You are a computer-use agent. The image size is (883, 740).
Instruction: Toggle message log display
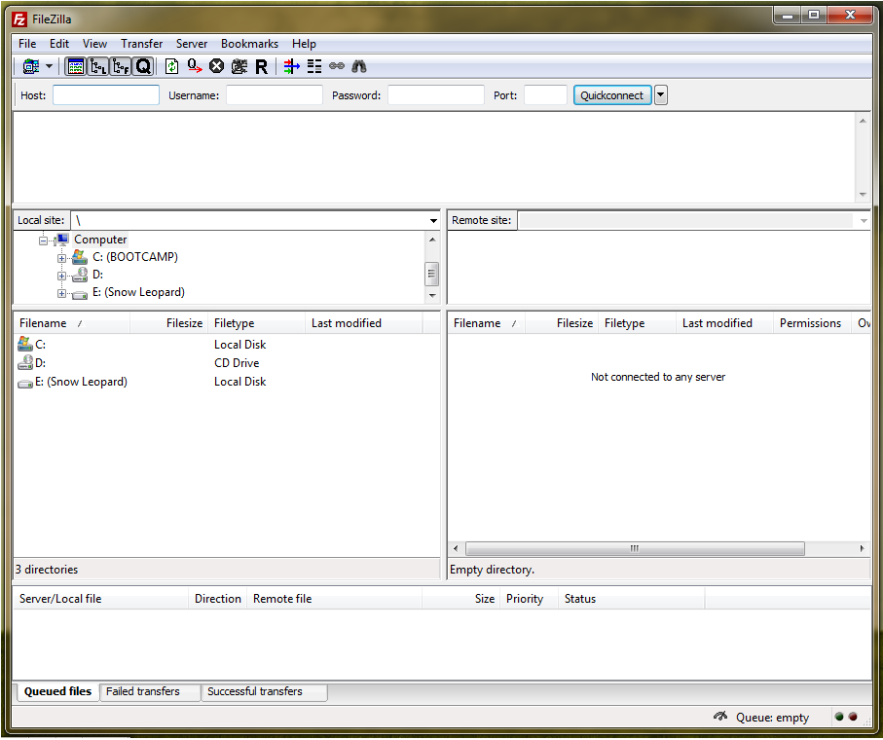click(76, 66)
